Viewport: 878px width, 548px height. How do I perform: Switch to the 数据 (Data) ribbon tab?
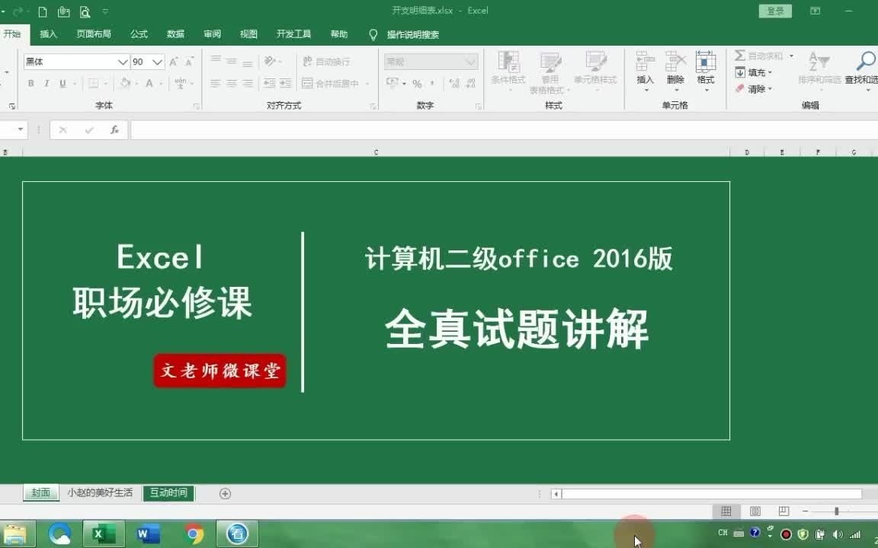pos(175,34)
